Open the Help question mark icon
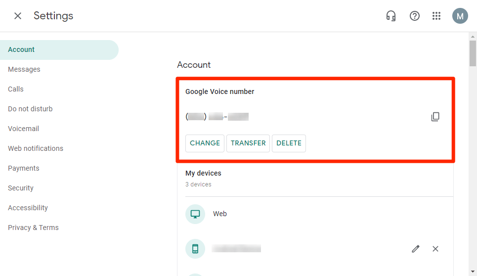This screenshot has width=477, height=276. click(x=415, y=16)
